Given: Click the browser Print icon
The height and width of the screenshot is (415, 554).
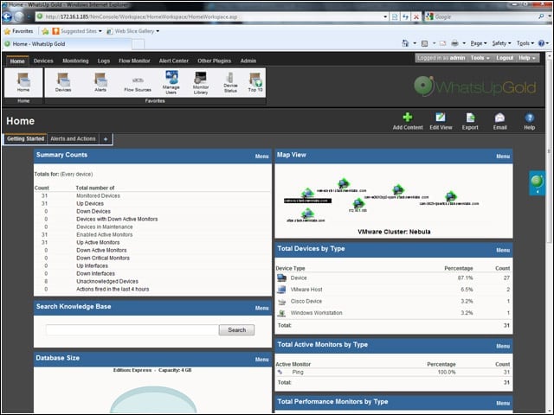Looking at the screenshot, I should point(454,43).
